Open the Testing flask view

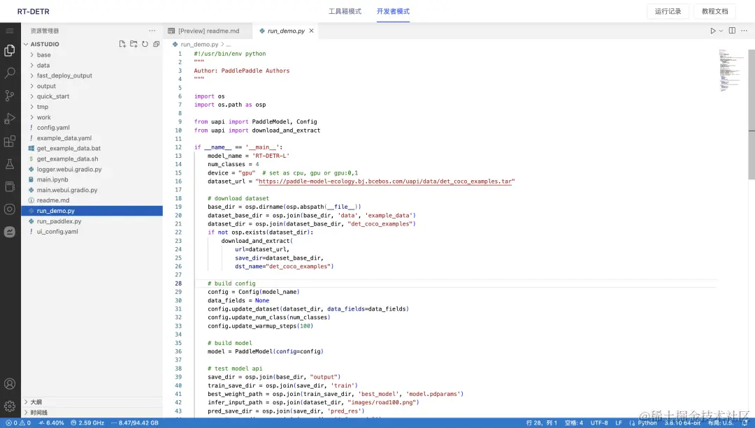(x=10, y=164)
